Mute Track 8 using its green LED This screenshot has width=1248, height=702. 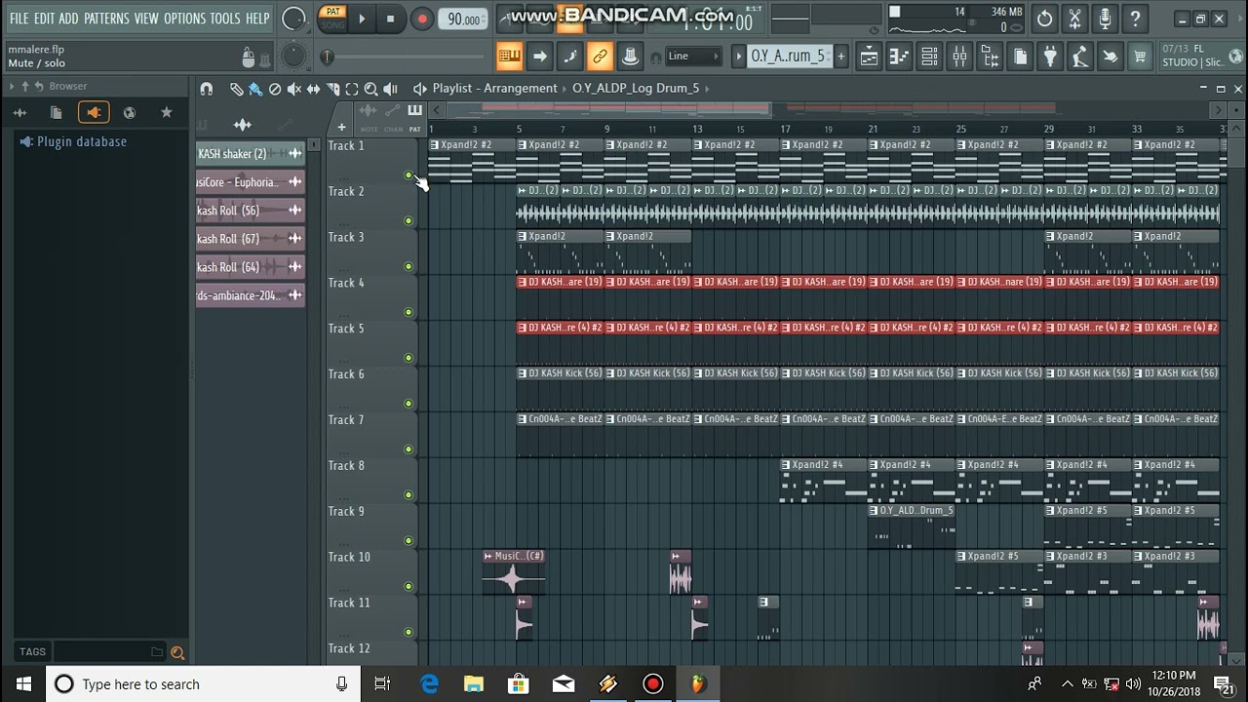coord(409,494)
